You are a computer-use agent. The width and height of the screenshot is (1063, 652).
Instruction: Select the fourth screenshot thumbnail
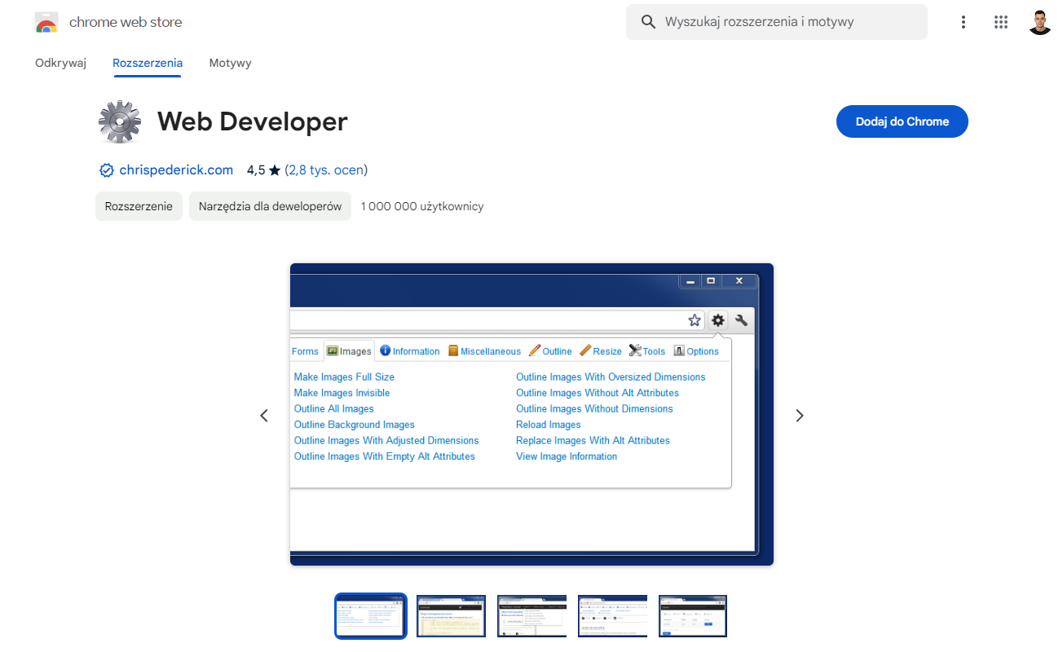tap(613, 616)
